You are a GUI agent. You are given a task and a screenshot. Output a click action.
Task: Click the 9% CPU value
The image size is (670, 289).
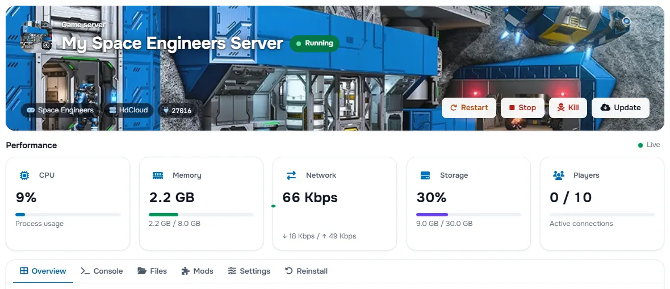(26, 198)
